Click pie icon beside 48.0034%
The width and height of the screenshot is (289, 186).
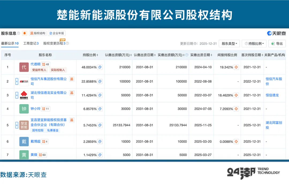pyautogui.click(x=100, y=67)
